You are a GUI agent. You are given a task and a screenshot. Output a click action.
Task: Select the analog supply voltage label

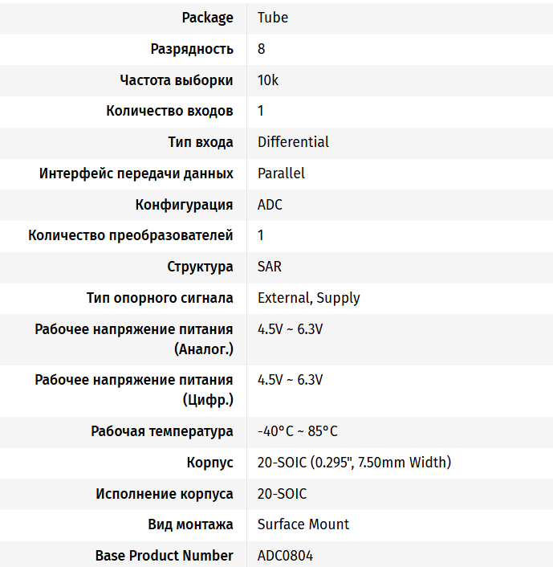134,339
